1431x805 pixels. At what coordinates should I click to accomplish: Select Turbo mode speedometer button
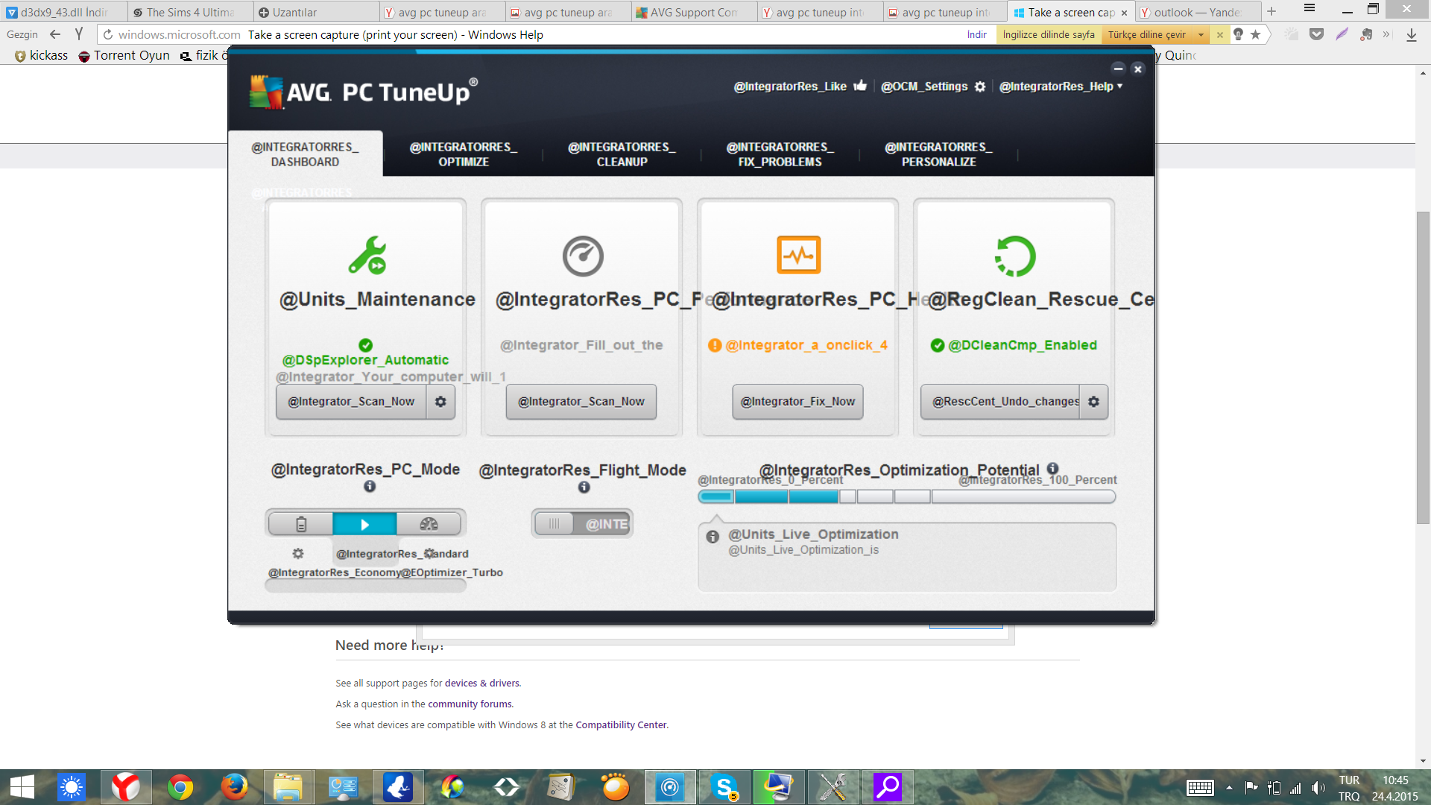pos(429,524)
